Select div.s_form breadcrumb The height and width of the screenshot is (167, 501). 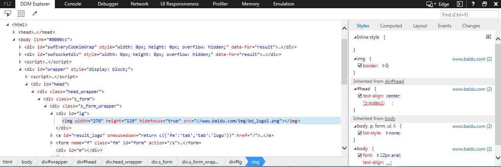click(162, 162)
